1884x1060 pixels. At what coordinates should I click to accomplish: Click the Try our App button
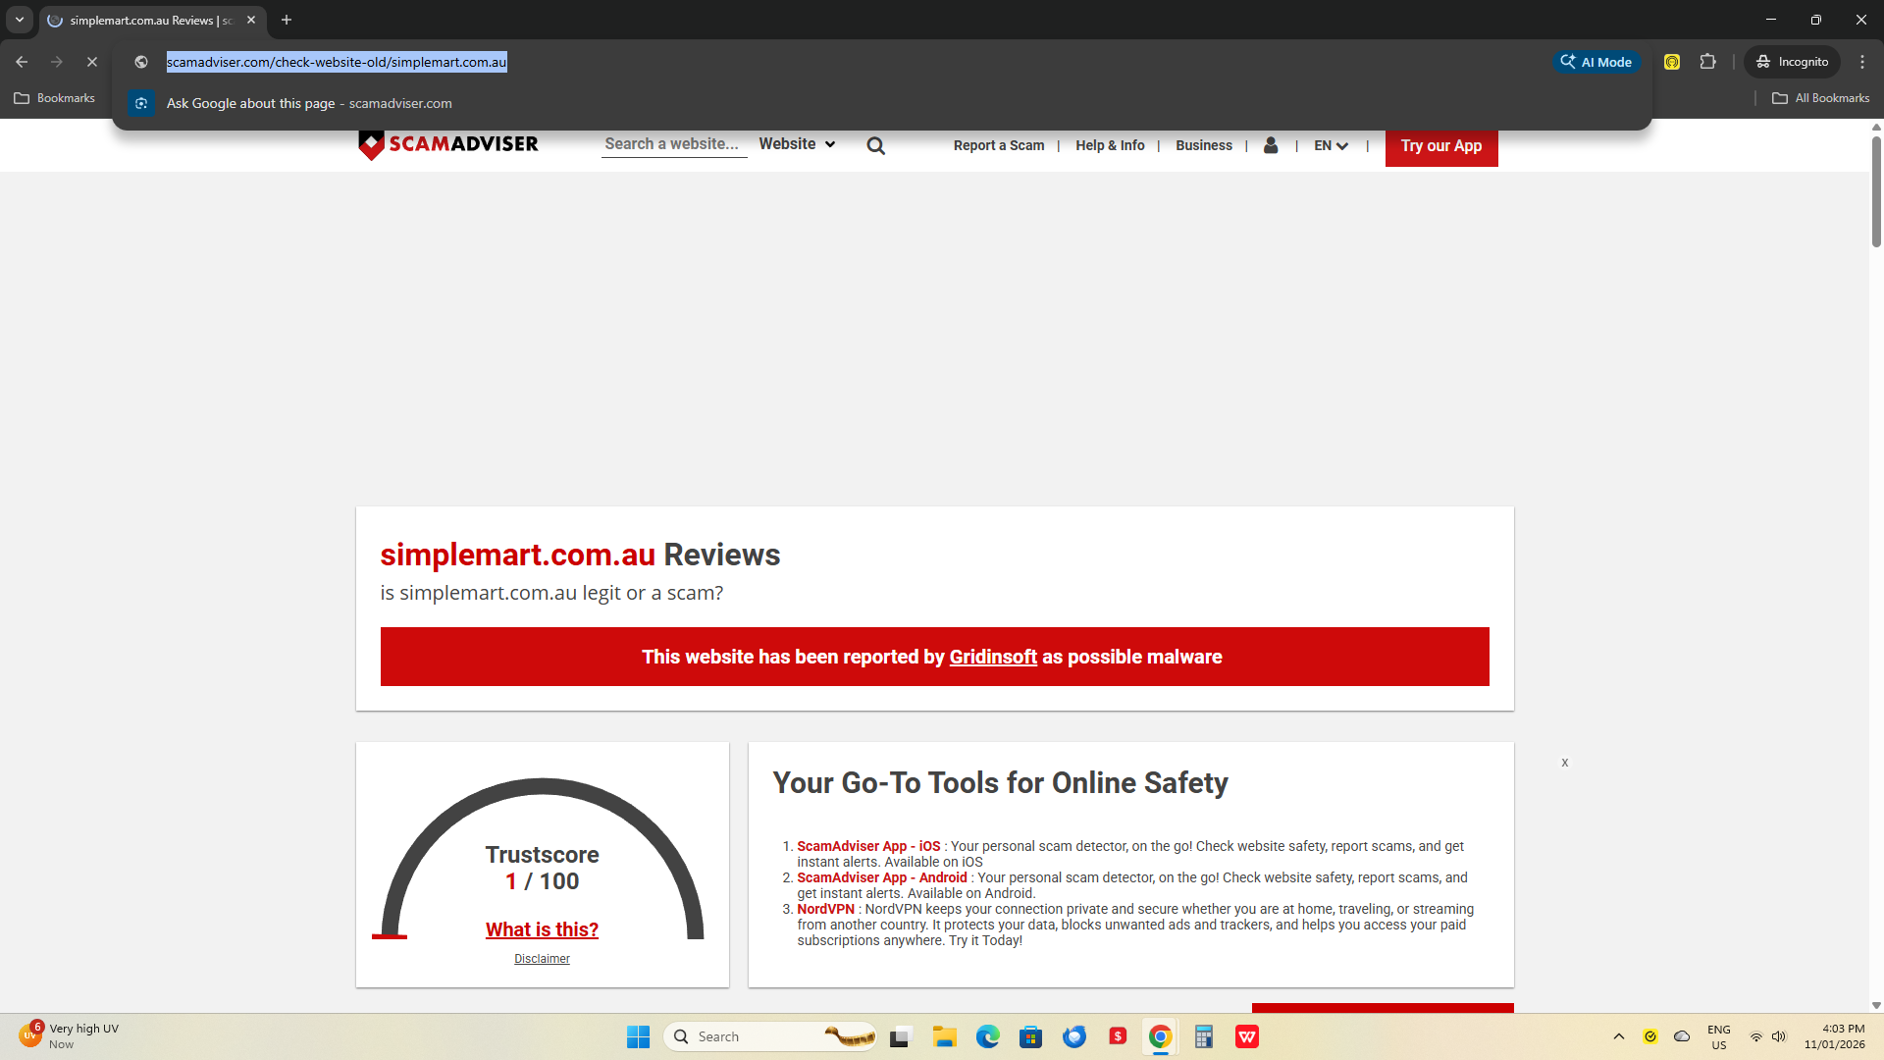tap(1441, 146)
